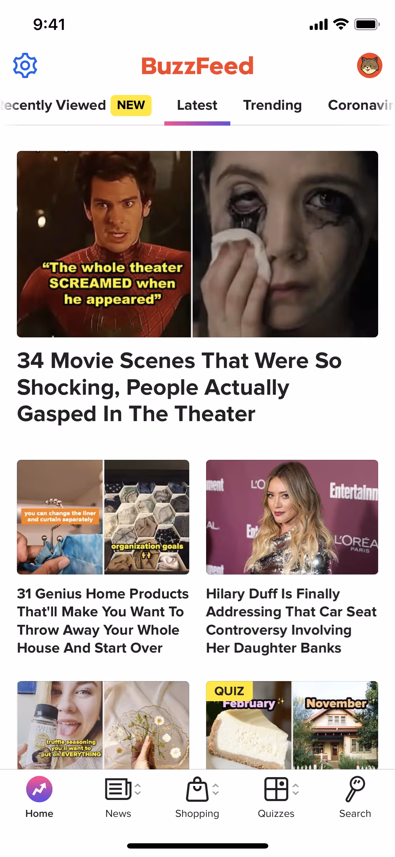This screenshot has height=857, width=395.
Task: Open the Shopping bag icon
Action: pyautogui.click(x=197, y=789)
